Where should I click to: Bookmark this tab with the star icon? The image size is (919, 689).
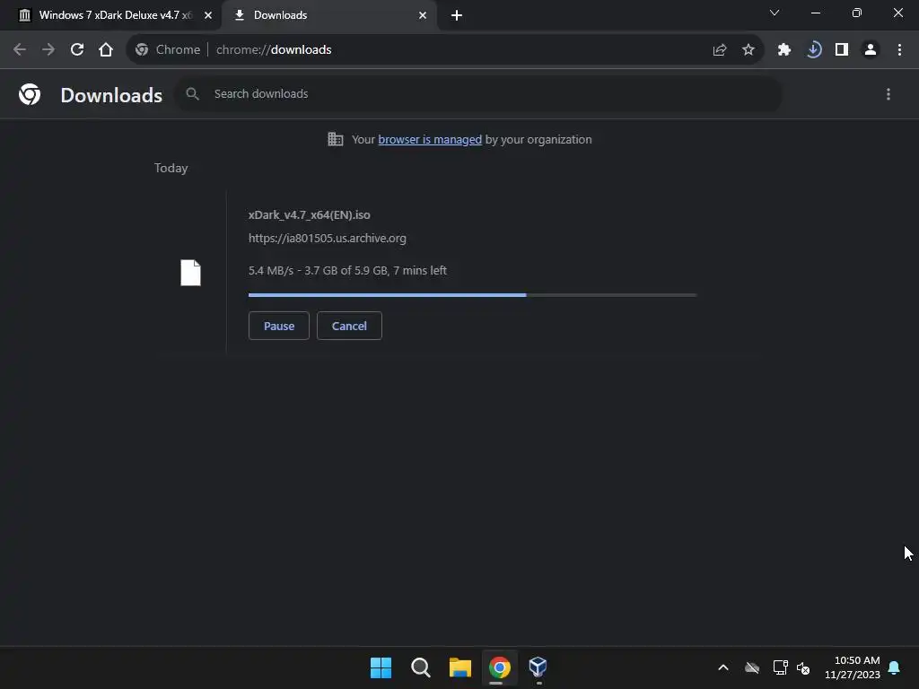[748, 50]
